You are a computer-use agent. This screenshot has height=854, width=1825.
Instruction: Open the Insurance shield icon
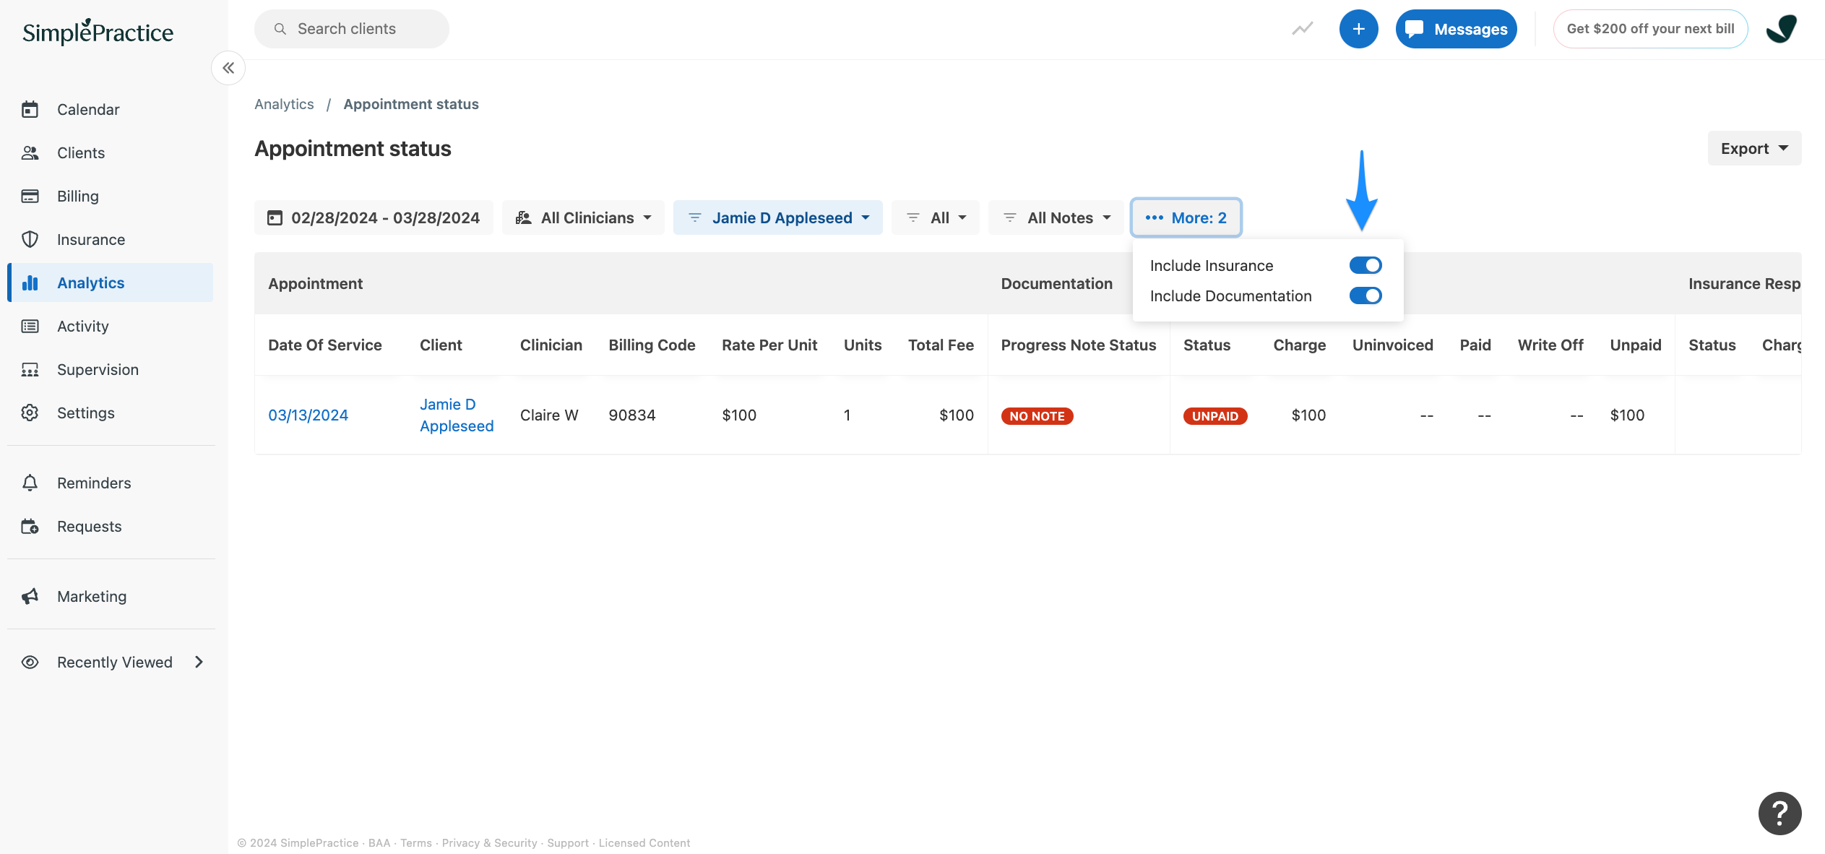(x=30, y=239)
